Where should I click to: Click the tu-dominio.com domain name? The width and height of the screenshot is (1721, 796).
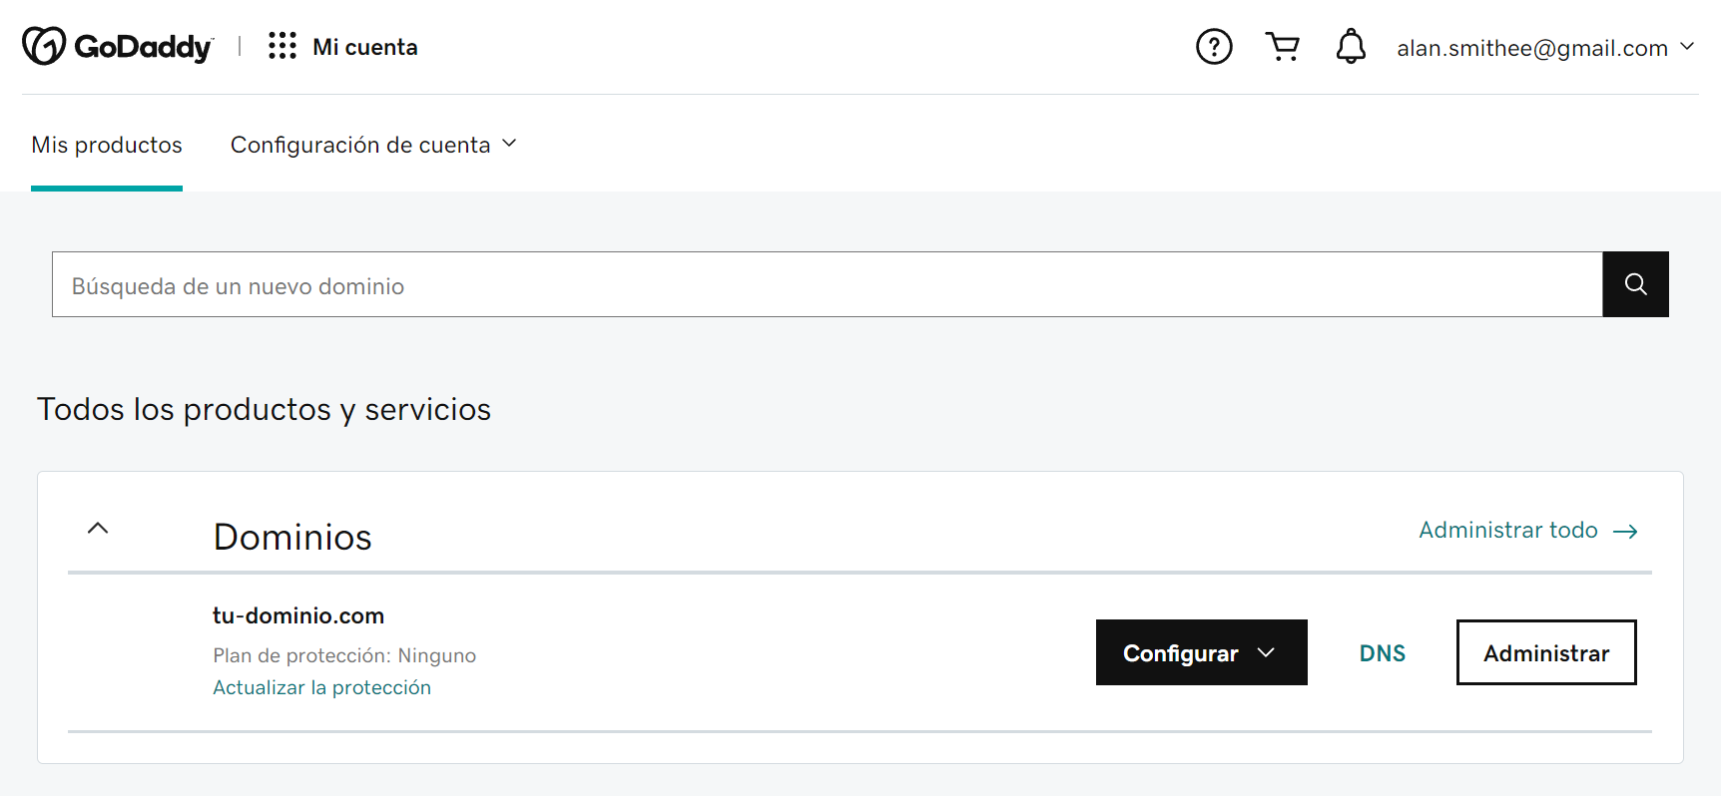pos(298,615)
